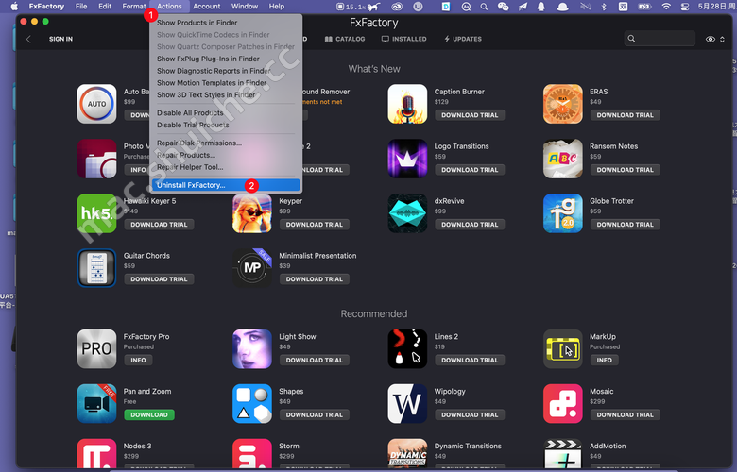Download trial of Guitar Chords
737x472 pixels.
tap(159, 279)
